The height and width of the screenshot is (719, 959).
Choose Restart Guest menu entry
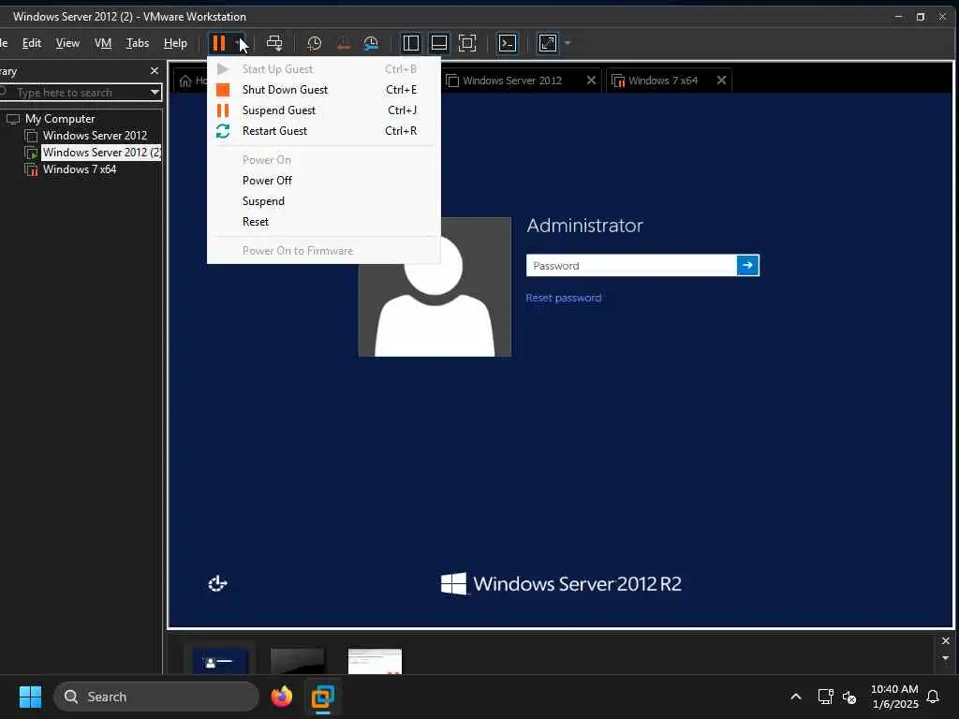click(324, 131)
